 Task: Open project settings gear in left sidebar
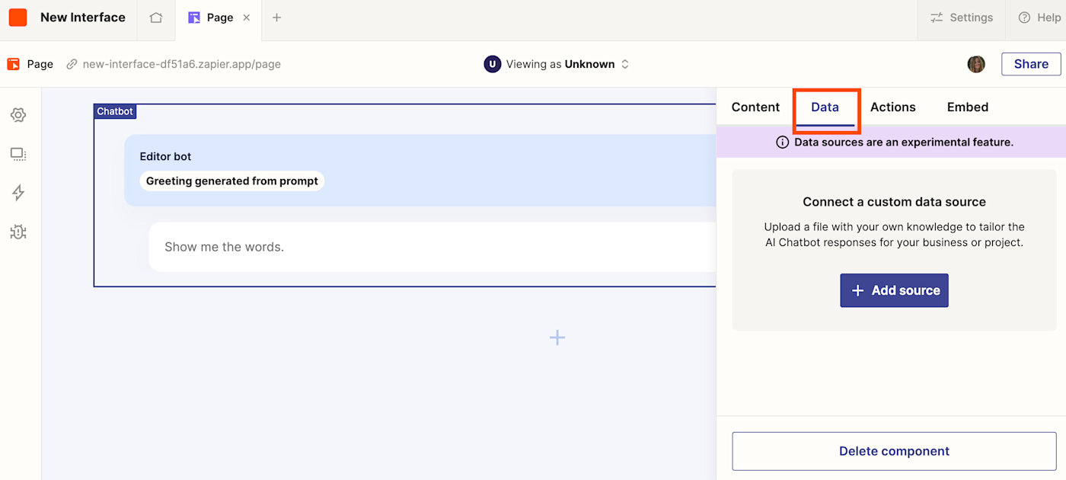pyautogui.click(x=19, y=114)
